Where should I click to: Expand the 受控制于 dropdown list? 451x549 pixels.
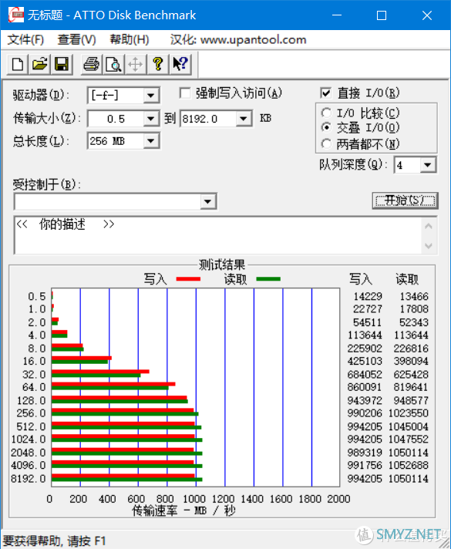[x=207, y=202]
